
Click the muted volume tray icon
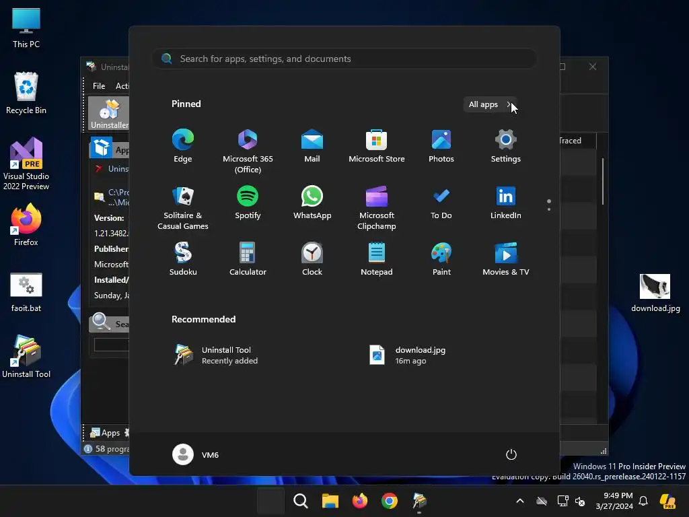(x=581, y=501)
